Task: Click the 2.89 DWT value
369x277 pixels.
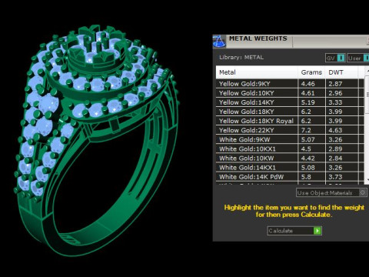Action: click(335, 149)
